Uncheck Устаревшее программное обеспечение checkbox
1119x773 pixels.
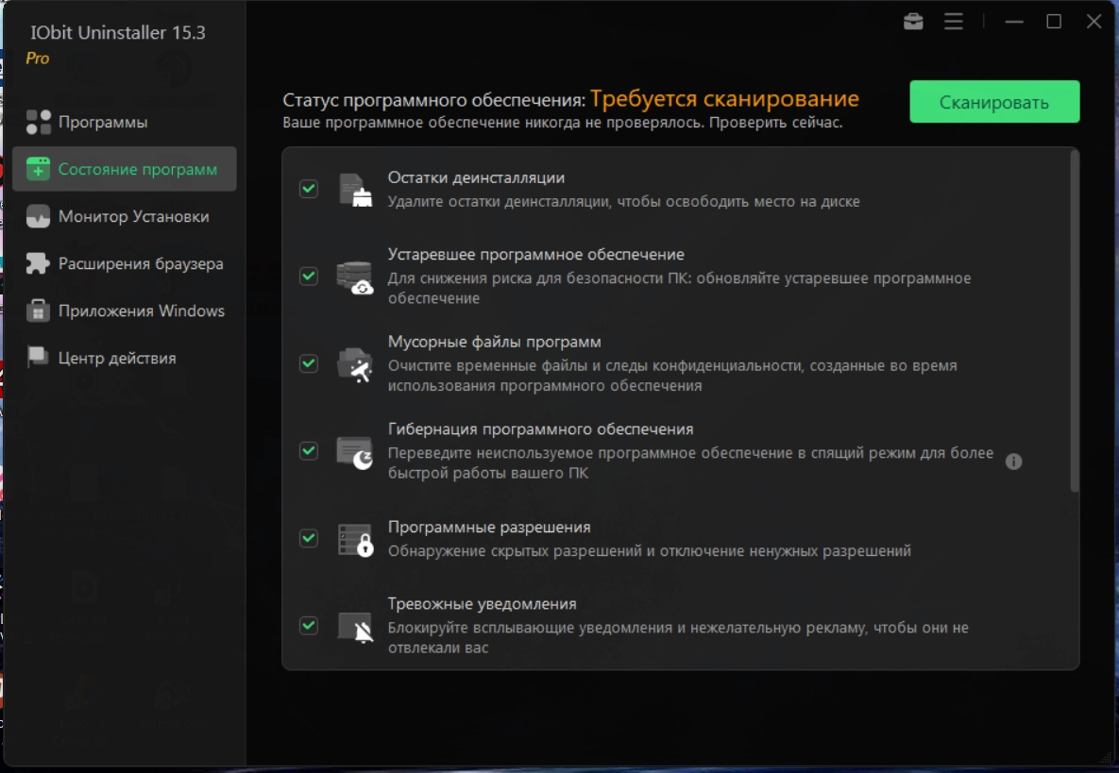308,276
